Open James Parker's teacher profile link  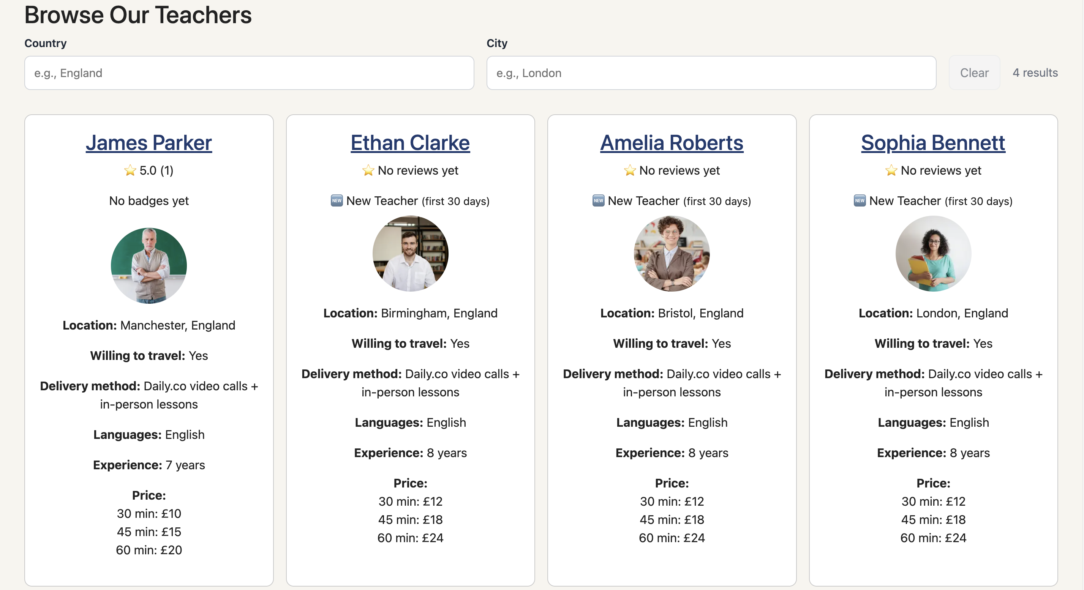[149, 143]
